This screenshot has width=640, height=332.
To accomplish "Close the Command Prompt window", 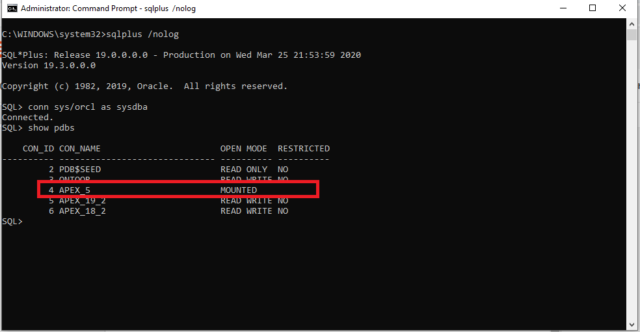I will (x=622, y=8).
